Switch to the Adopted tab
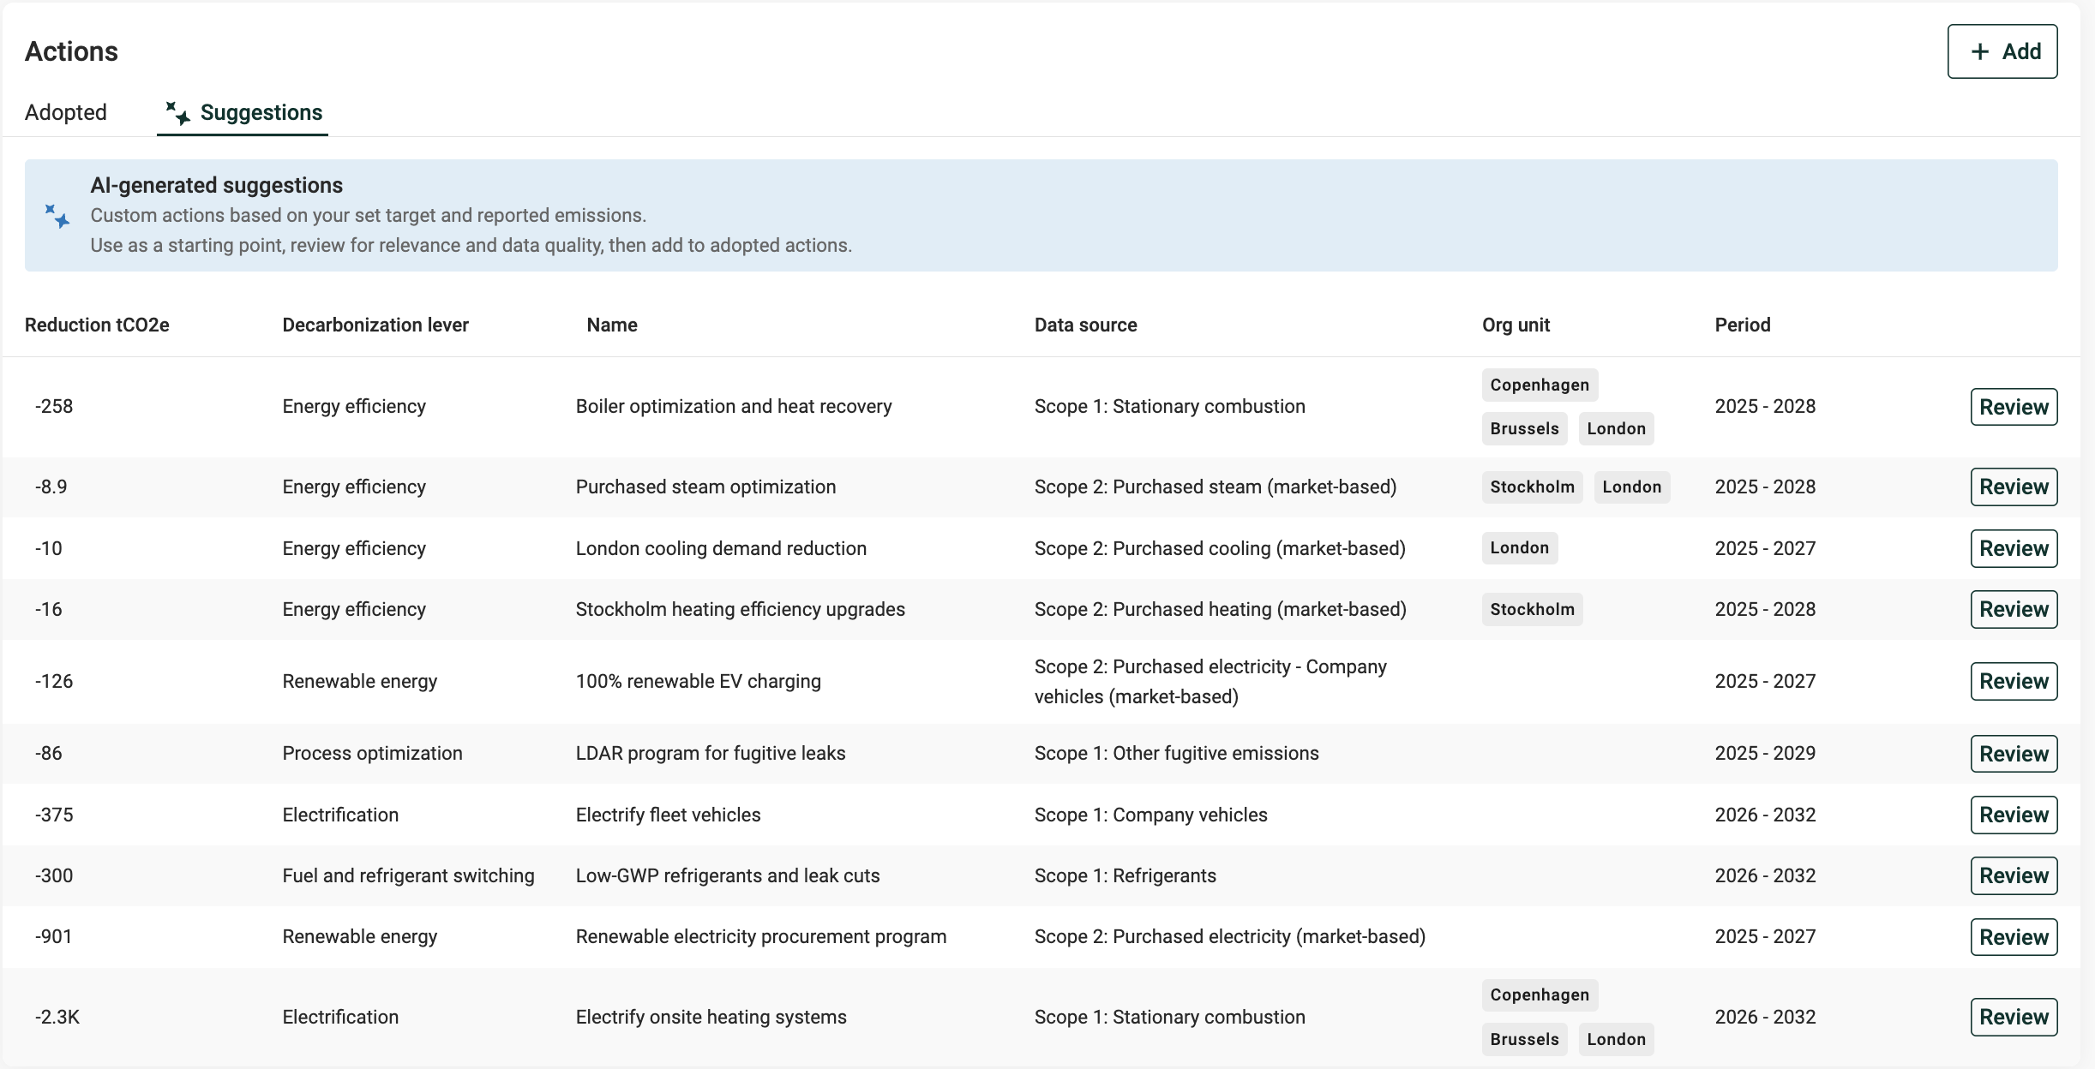2095x1069 pixels. 66,112
